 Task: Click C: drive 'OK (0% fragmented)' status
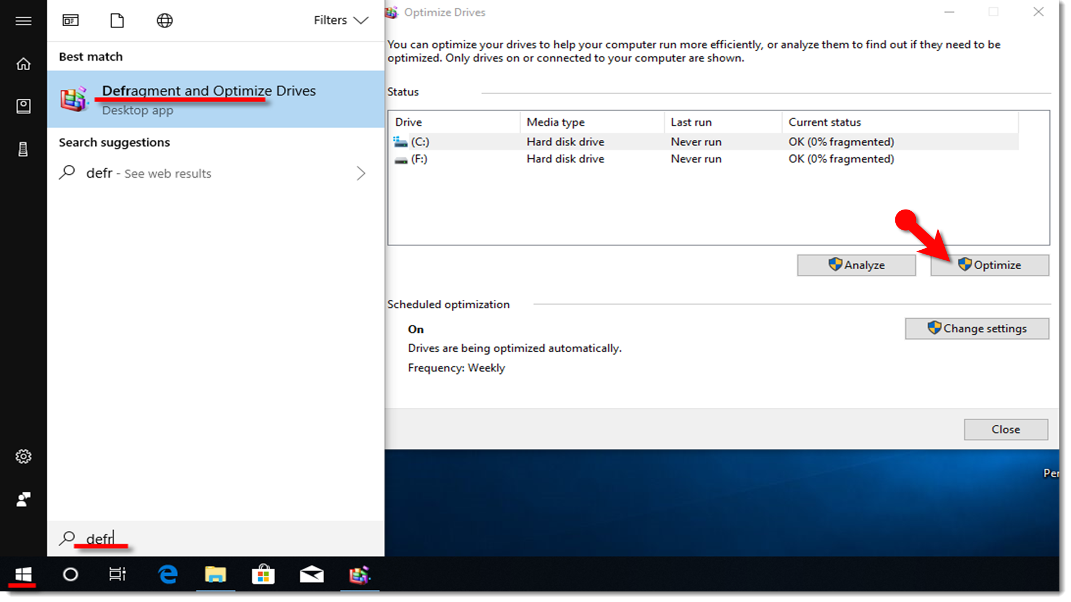click(841, 142)
